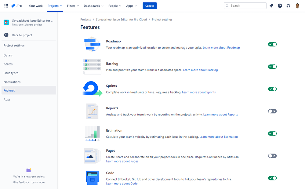This screenshot has height=189, width=305.
Task: Click the Estimation feature illustration
Action: tap(92, 134)
